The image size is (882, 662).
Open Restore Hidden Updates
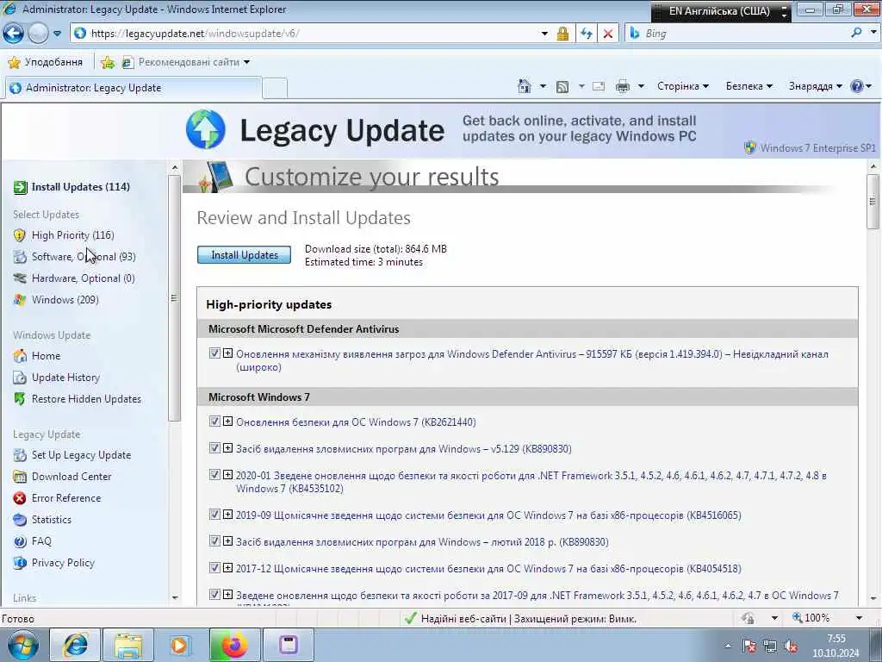point(86,398)
